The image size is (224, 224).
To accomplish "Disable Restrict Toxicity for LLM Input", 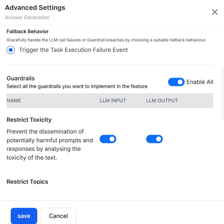I will click(x=108, y=139).
